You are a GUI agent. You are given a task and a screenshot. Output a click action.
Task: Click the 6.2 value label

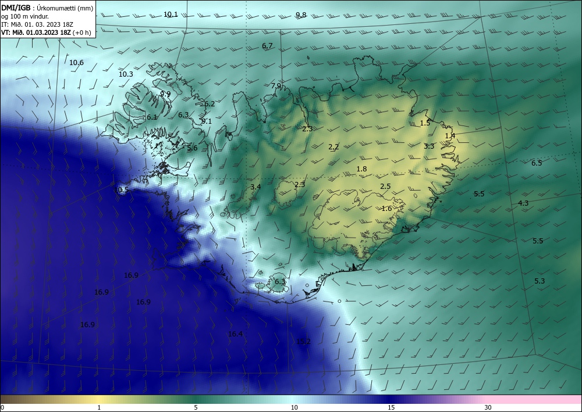click(210, 104)
